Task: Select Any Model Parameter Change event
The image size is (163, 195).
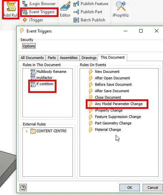Action: 116,104
